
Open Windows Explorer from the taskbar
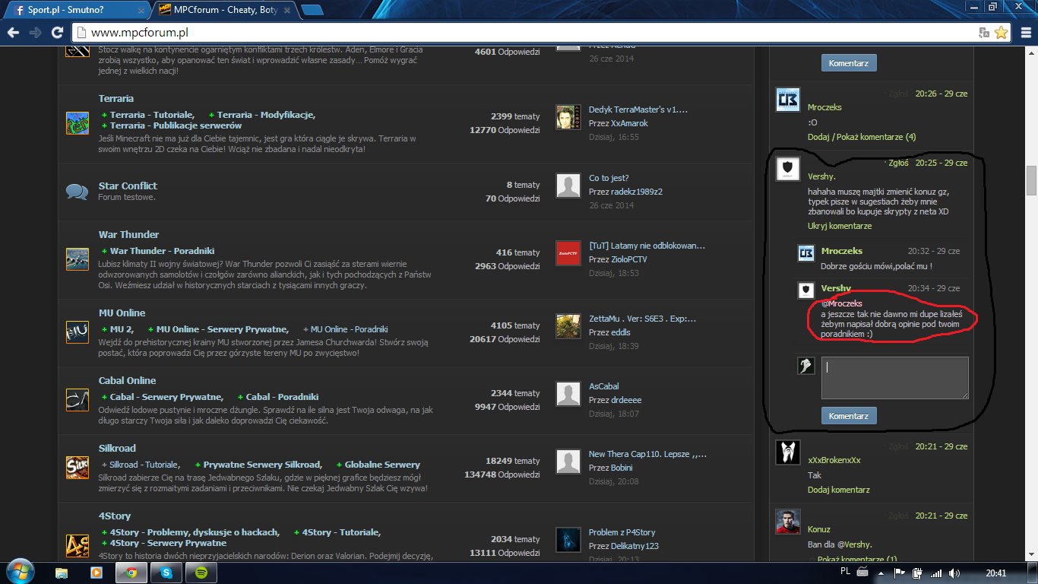tap(62, 573)
